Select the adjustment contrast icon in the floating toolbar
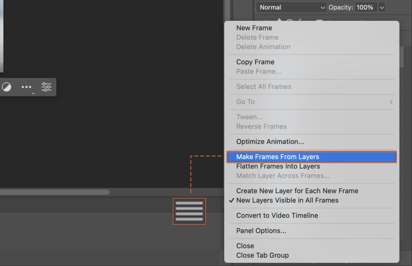Screen dimensions: 412x266 pos(6,87)
